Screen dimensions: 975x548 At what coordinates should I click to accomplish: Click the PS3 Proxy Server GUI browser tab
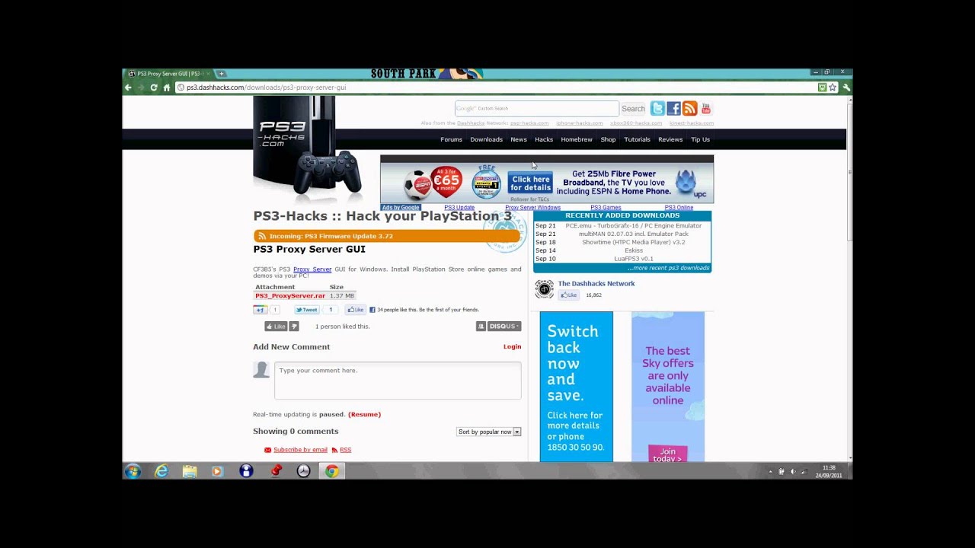tap(169, 74)
